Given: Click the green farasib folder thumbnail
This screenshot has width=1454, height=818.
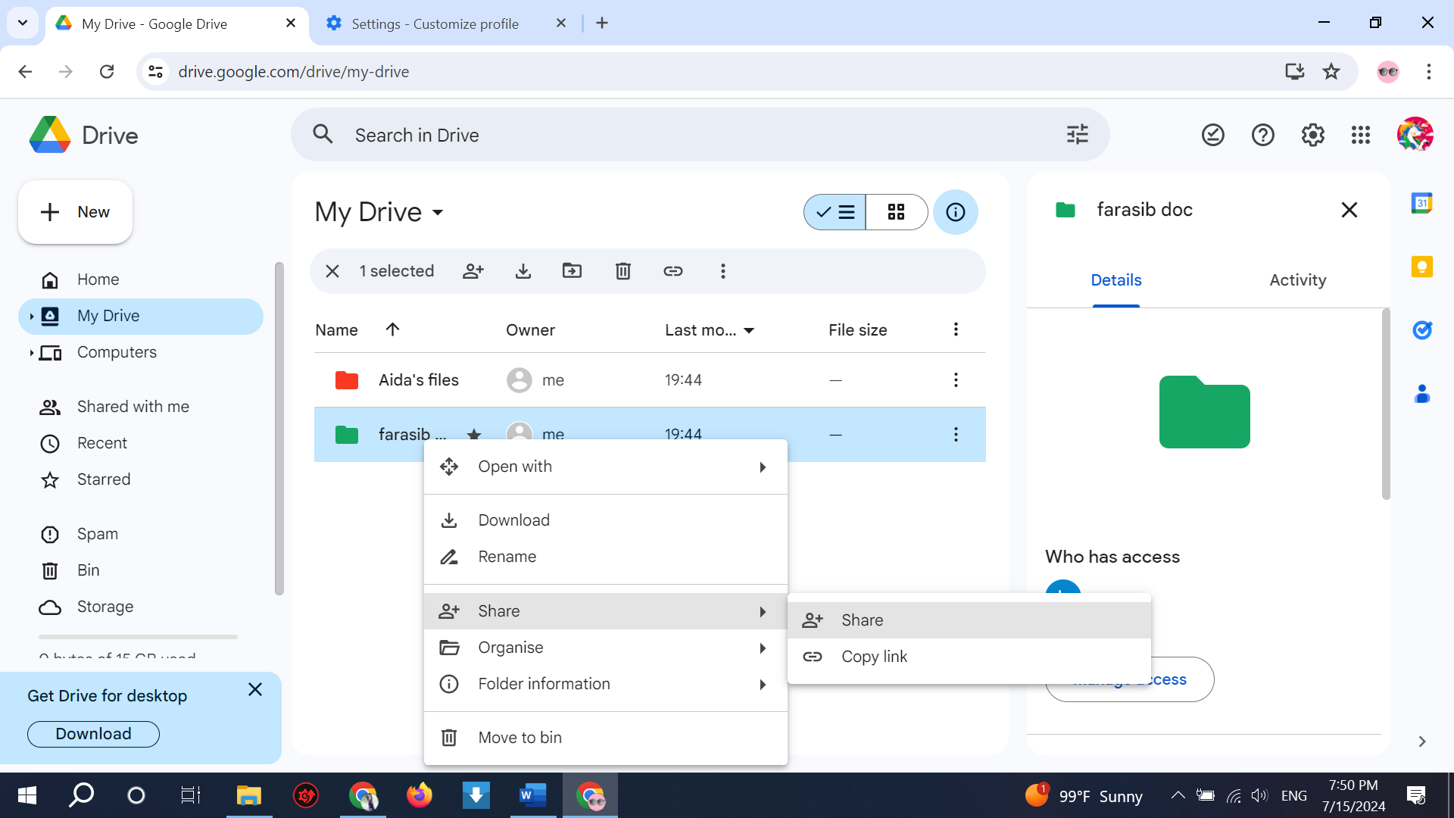Looking at the screenshot, I should pos(1204,413).
